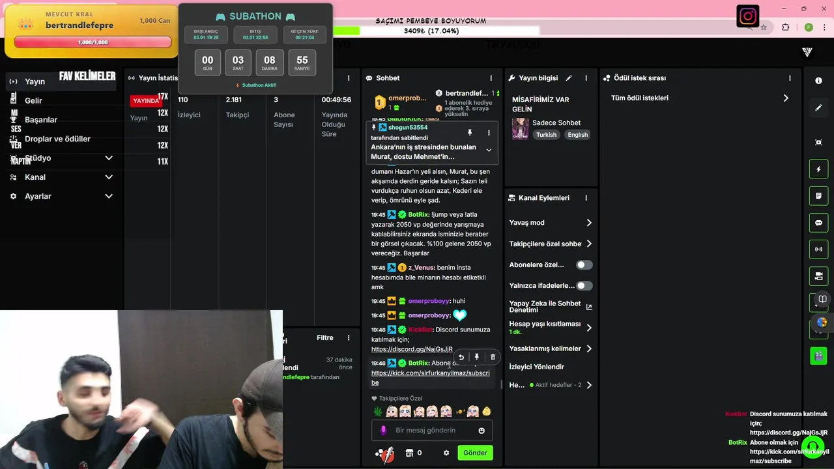Click the red 1,000/1,000 health bar
Screen dimensions: 834x469
(93, 42)
